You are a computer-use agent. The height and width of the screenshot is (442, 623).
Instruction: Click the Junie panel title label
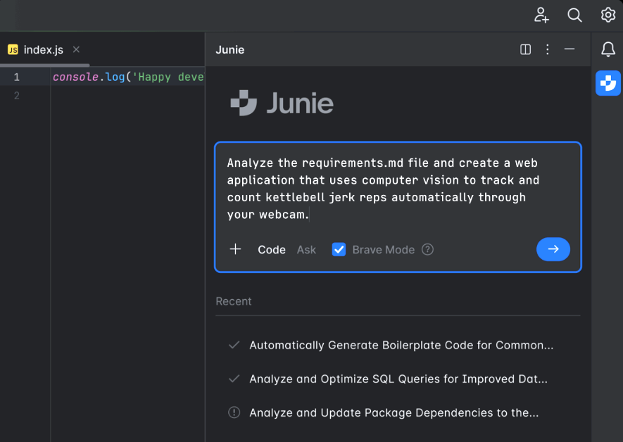(230, 50)
